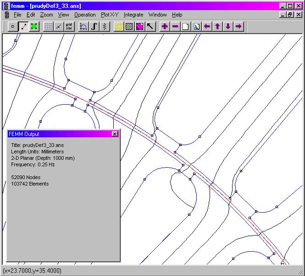The image size is (305, 276).
Task: Pan view right with arrow
Action: click(238, 26)
